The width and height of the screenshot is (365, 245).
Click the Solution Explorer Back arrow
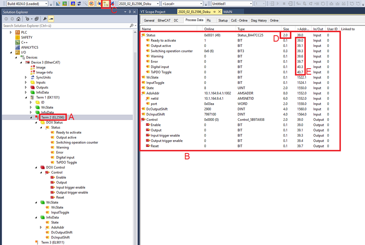pos(6,19)
